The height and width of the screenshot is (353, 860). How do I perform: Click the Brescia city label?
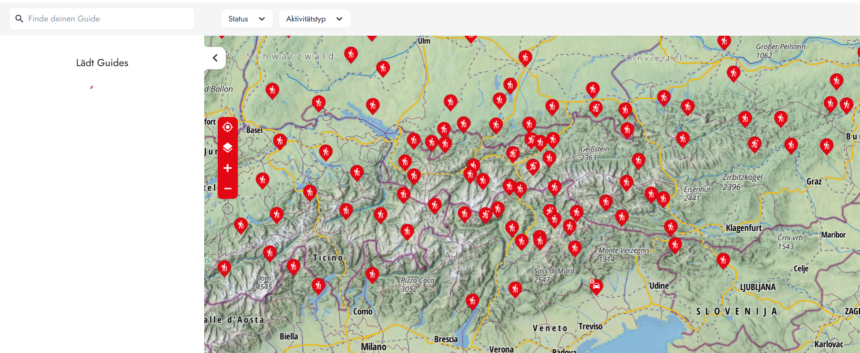pyautogui.click(x=446, y=339)
